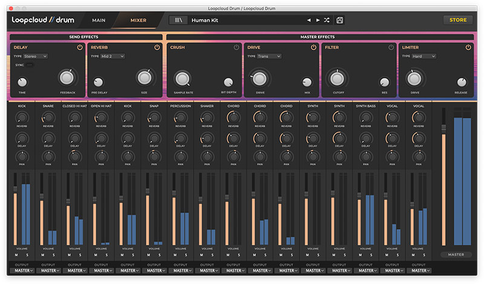Open the Snap output Master dropdown
The height and width of the screenshot is (284, 484).
pyautogui.click(x=154, y=271)
